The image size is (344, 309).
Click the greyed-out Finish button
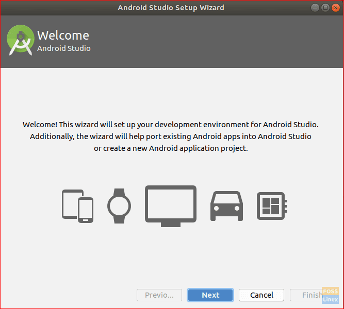(313, 295)
